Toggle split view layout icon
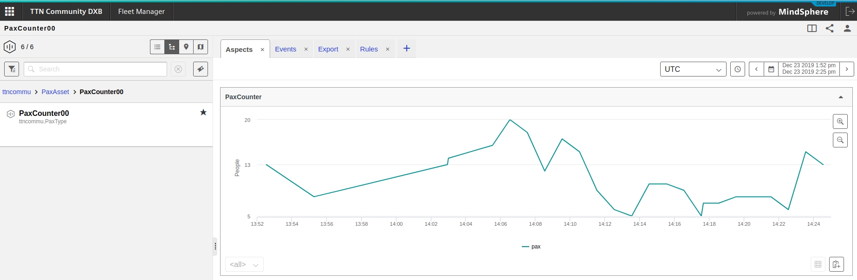857x280 pixels. pyautogui.click(x=812, y=28)
